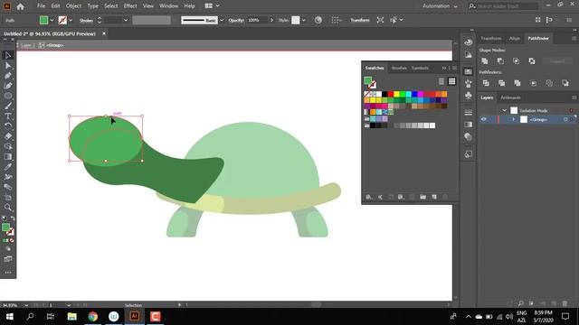Expand the Group layer row
Image resolution: width=579 pixels, height=325 pixels.
pyautogui.click(x=513, y=119)
